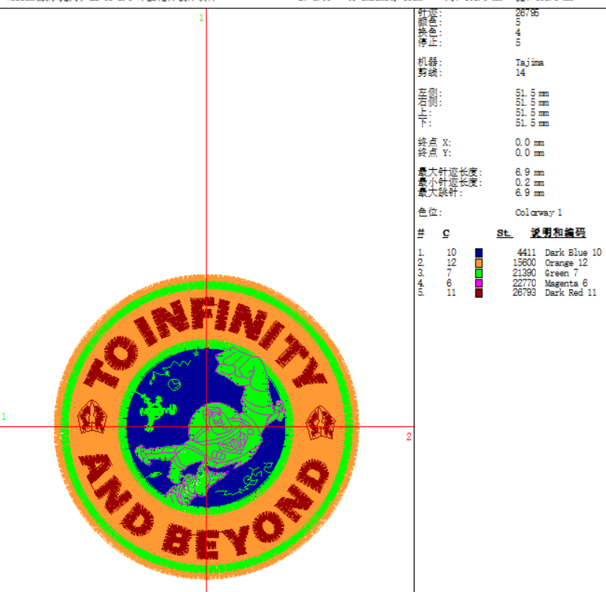Image resolution: width=606 pixels, height=592 pixels.
Task: Click the 'C' column header
Action: [446, 233]
